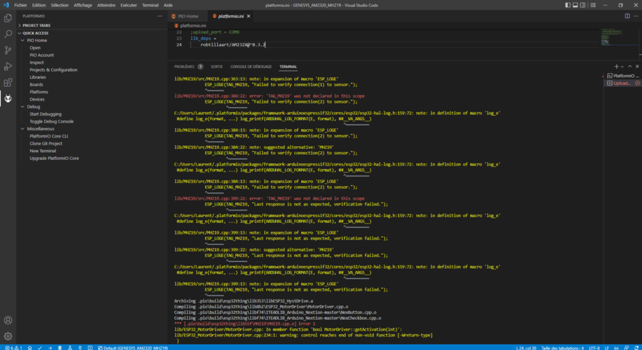Open the new terminal launch profile dropdown
This screenshot has width=642, height=350.
pyautogui.click(x=622, y=67)
